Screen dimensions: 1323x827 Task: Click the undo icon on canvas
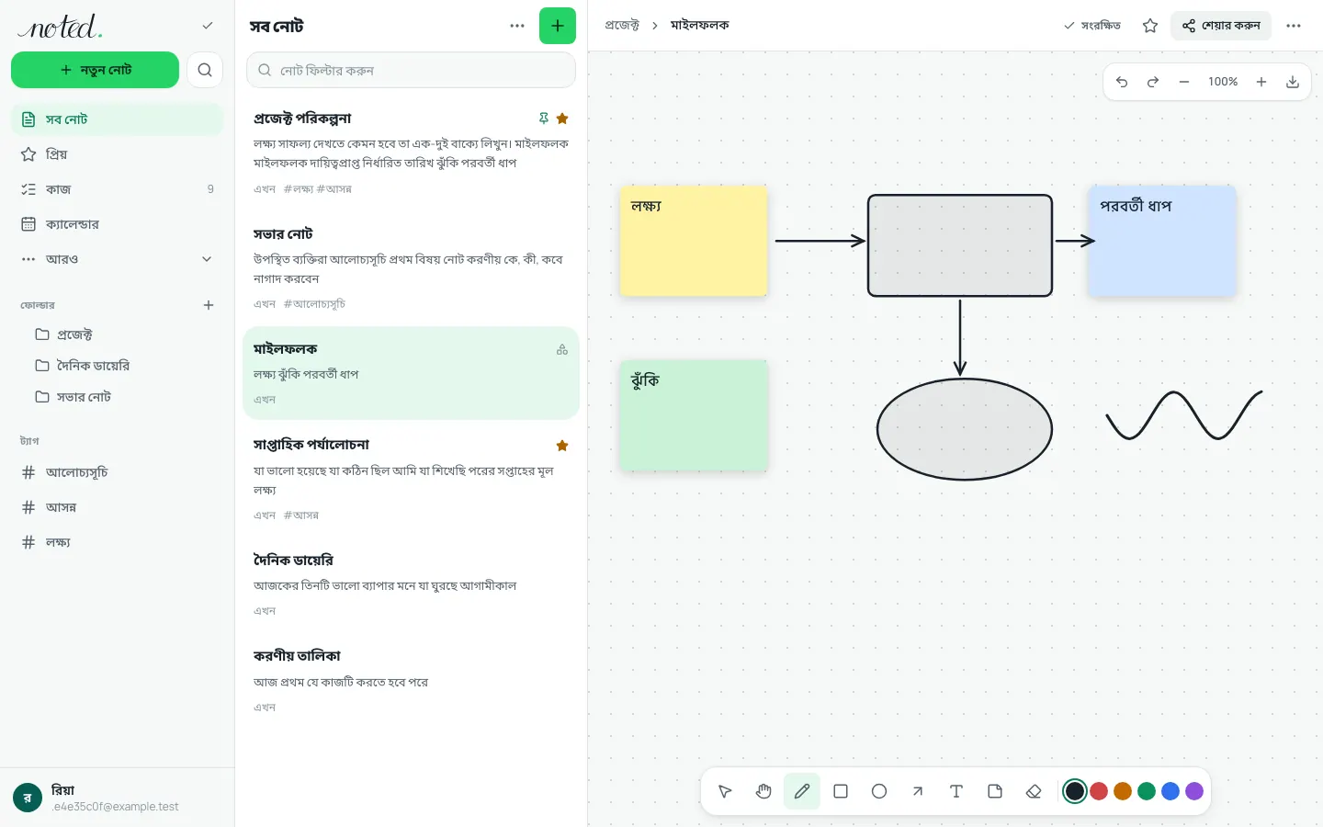tap(1122, 82)
